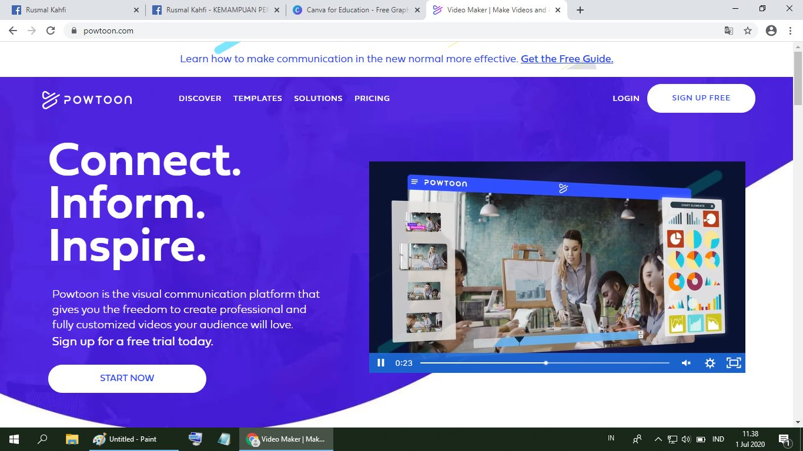Switch to Untitled - Paint in taskbar

click(133, 439)
